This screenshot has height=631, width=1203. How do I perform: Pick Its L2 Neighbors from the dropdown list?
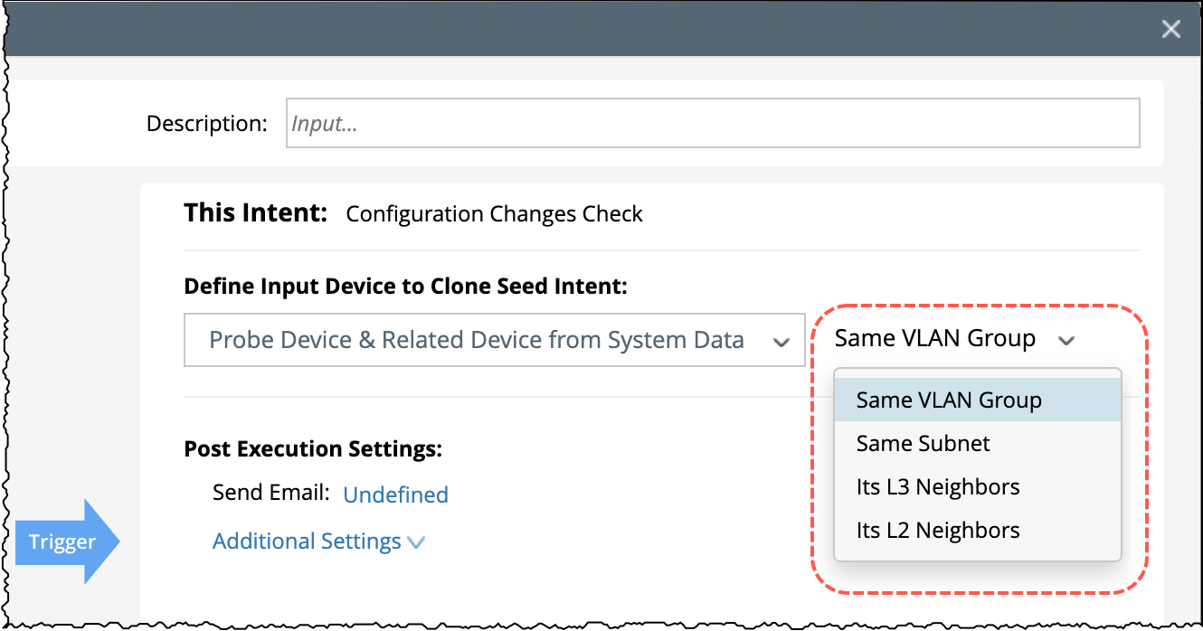938,530
